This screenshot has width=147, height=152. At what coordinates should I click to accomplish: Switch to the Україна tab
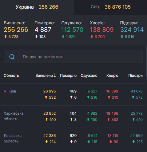coord(37,7)
